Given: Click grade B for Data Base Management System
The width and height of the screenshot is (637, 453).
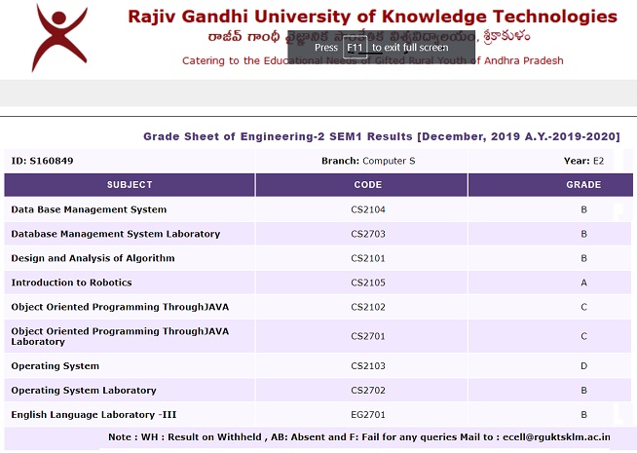Looking at the screenshot, I should coord(583,209).
